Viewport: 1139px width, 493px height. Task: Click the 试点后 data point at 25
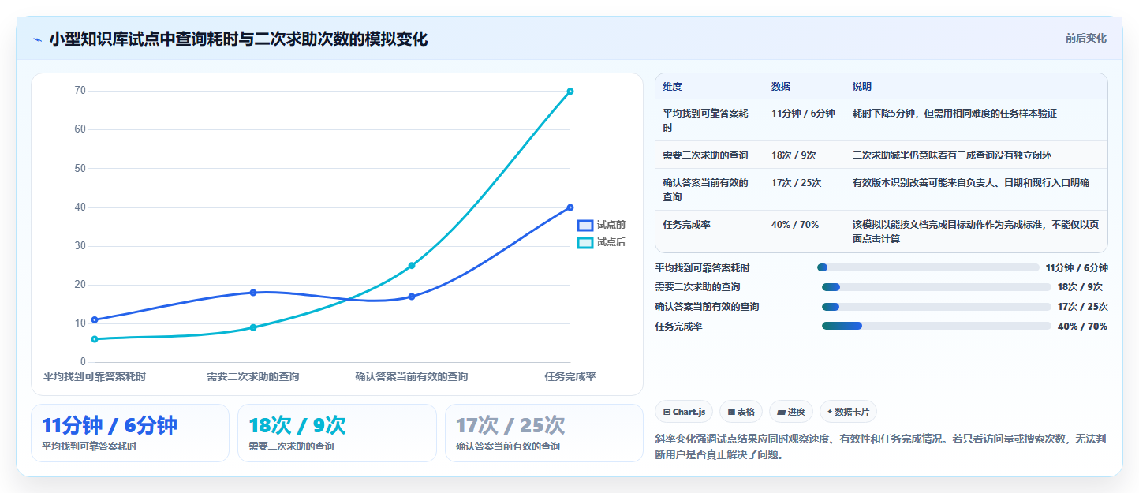click(412, 266)
